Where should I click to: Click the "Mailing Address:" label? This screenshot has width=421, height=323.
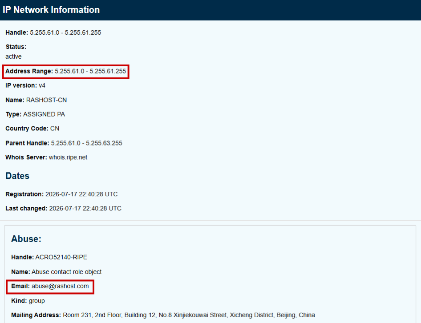[36, 315]
